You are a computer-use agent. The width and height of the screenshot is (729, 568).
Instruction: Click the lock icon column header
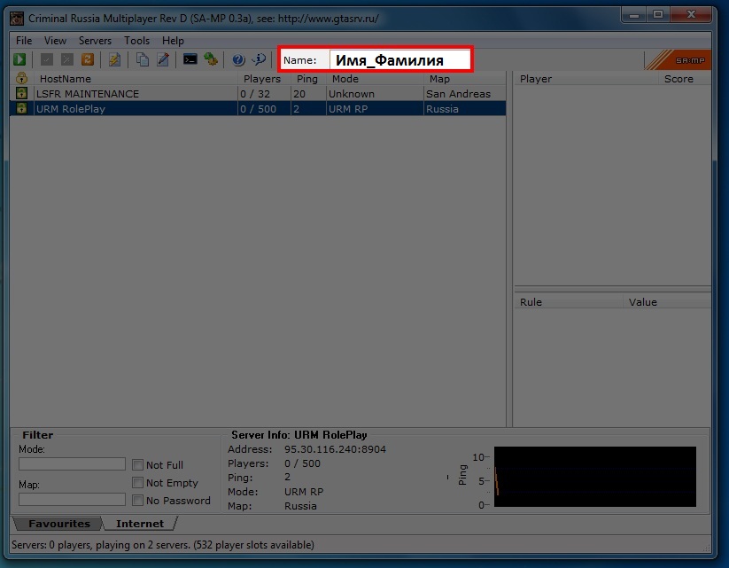(21, 78)
